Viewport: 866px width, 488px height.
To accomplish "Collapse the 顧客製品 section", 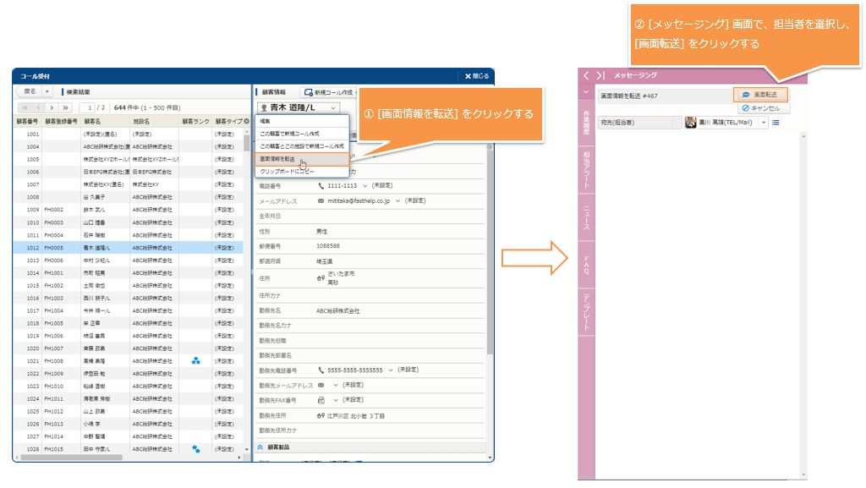I will pyautogui.click(x=260, y=447).
